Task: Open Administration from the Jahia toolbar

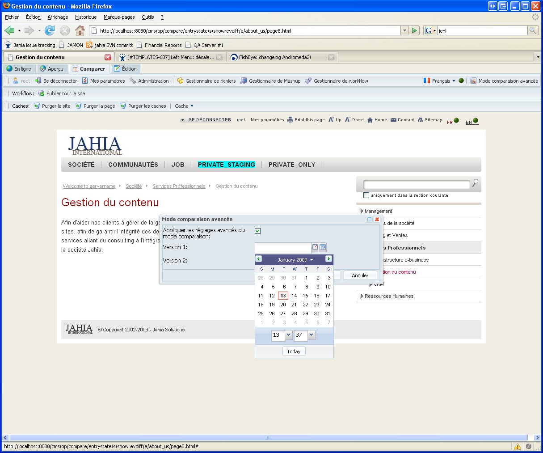Action: pos(149,81)
